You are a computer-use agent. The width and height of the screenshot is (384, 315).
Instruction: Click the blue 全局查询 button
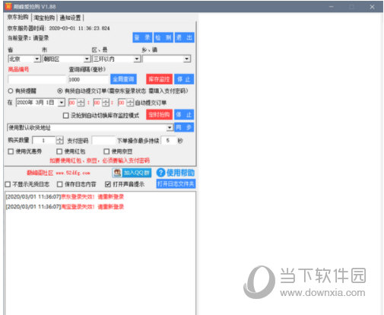123,79
